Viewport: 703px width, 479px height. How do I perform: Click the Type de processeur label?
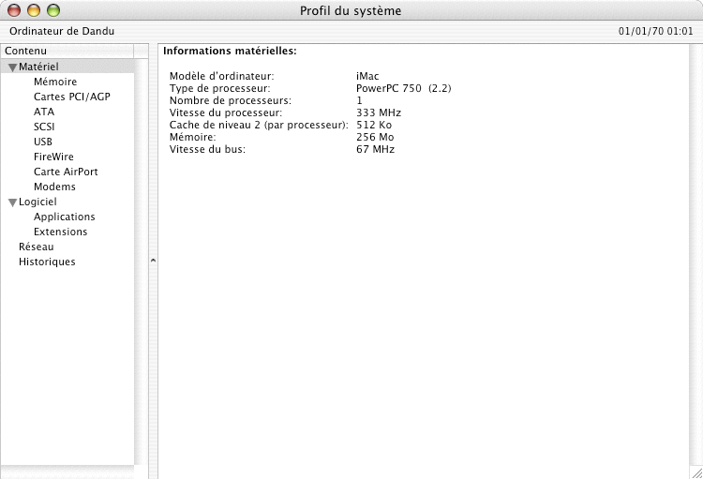pos(219,88)
